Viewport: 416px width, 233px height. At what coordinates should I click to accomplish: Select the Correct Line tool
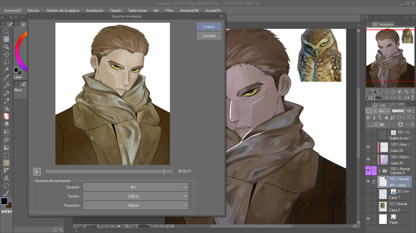tap(6, 193)
